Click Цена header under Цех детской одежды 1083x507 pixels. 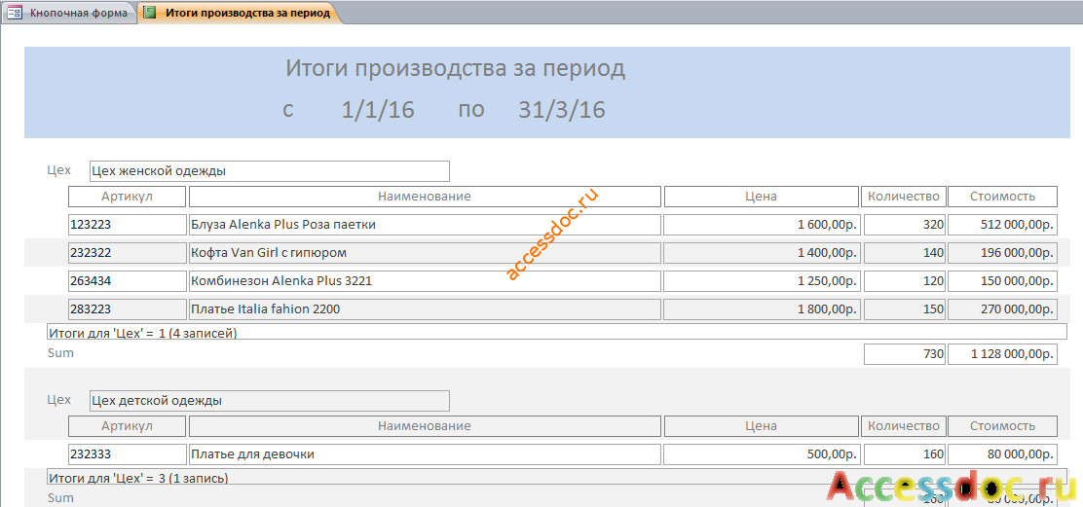coord(762,426)
